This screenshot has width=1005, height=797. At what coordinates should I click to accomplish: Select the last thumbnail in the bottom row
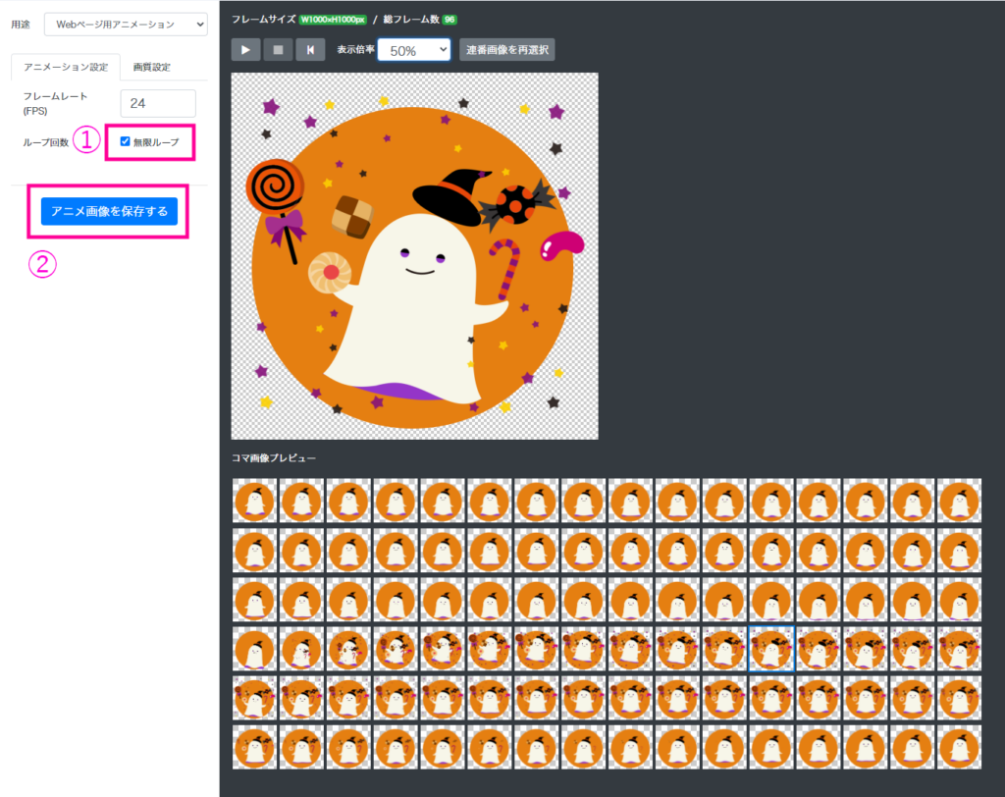[959, 747]
